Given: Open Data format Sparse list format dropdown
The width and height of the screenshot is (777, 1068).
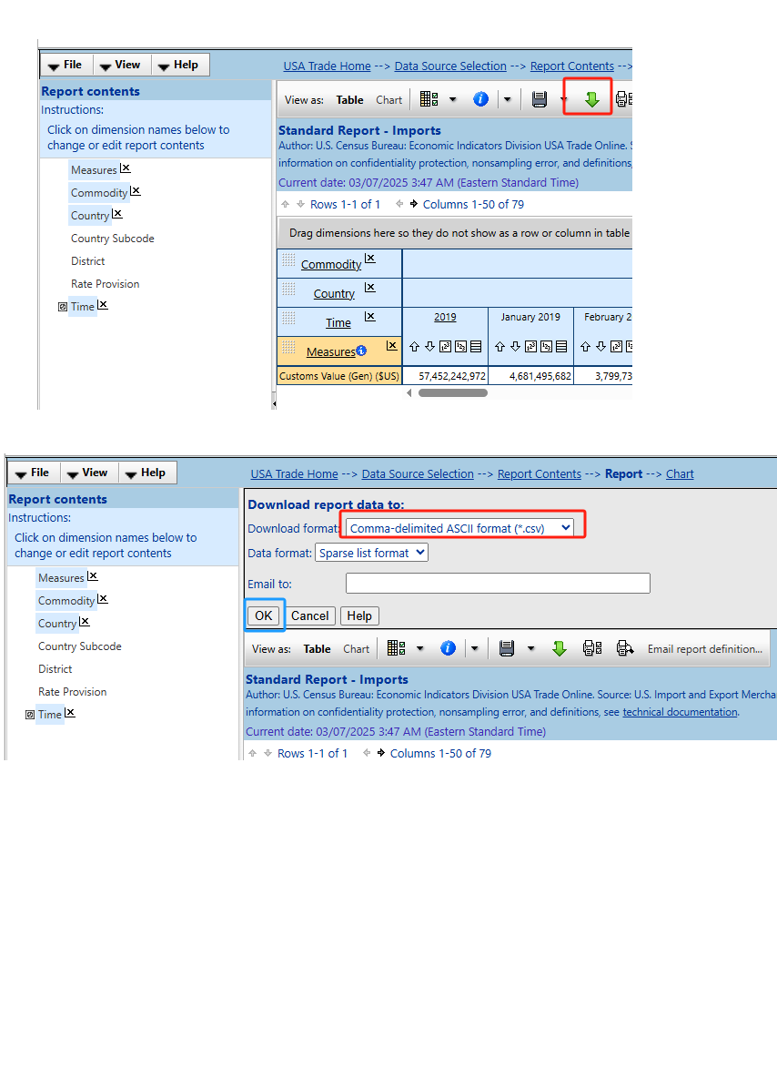Looking at the screenshot, I should pyautogui.click(x=371, y=553).
